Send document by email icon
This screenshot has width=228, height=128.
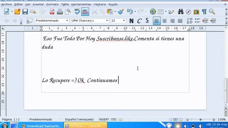(x=33, y=12)
